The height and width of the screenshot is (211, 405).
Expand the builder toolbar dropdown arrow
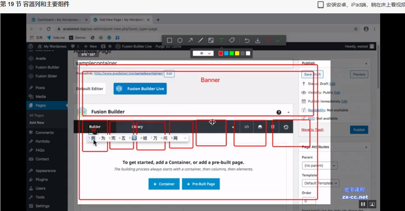click(233, 127)
